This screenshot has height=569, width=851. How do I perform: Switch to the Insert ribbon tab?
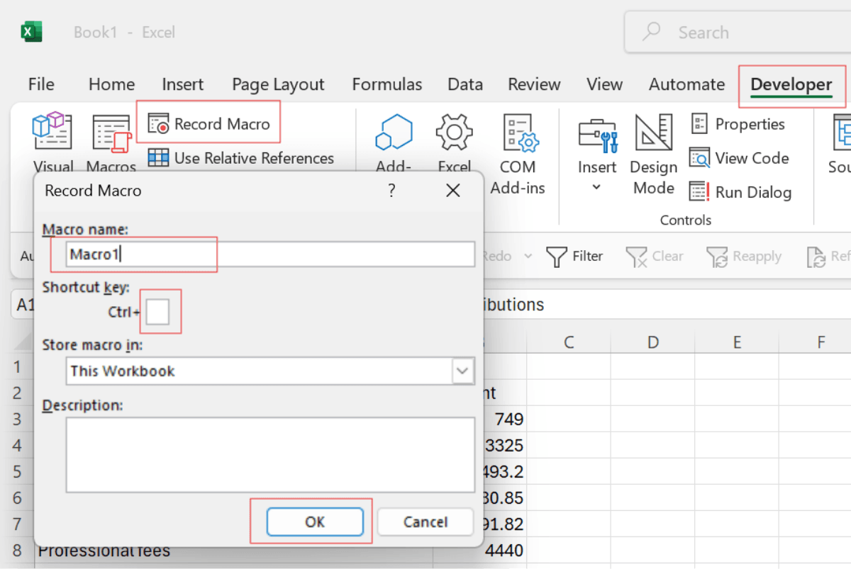tap(182, 84)
